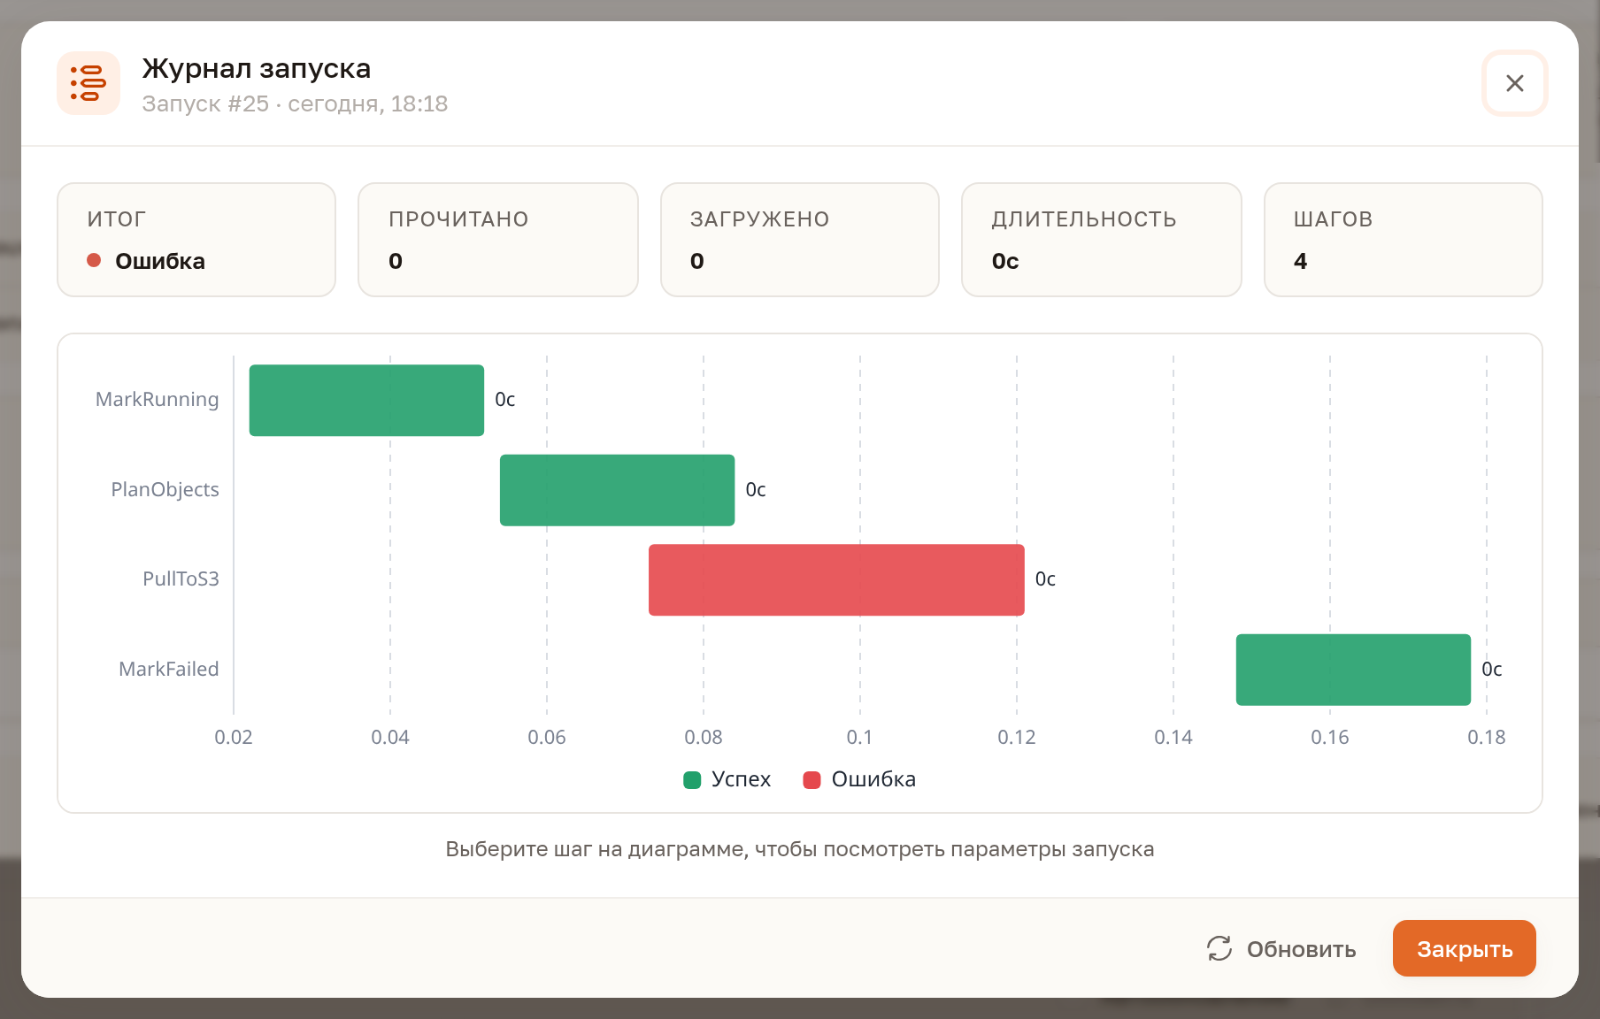Close the dialog with the X button
1600x1019 pixels.
1514,83
